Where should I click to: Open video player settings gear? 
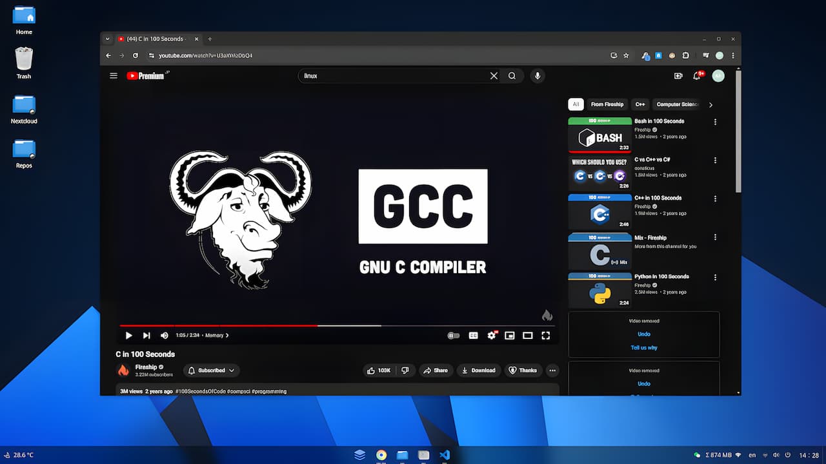pos(492,335)
